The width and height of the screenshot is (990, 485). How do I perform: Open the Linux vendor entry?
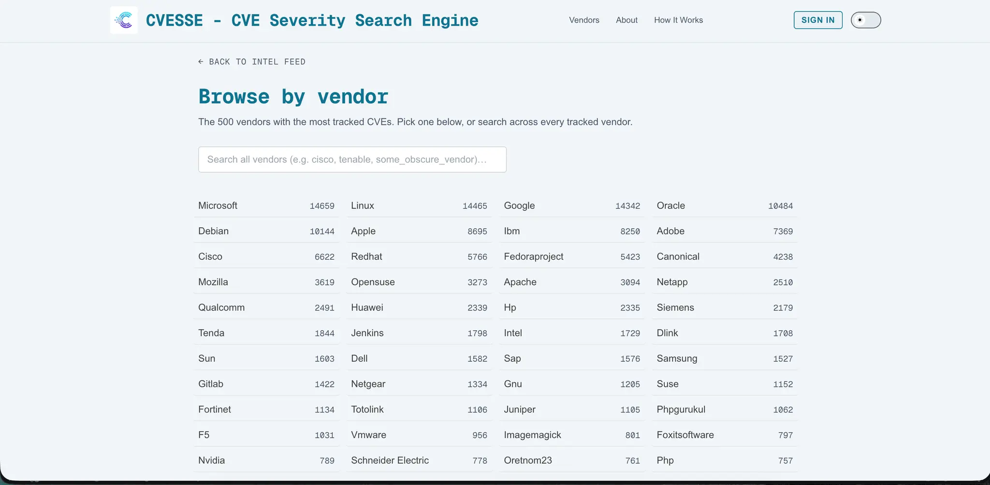(419, 206)
